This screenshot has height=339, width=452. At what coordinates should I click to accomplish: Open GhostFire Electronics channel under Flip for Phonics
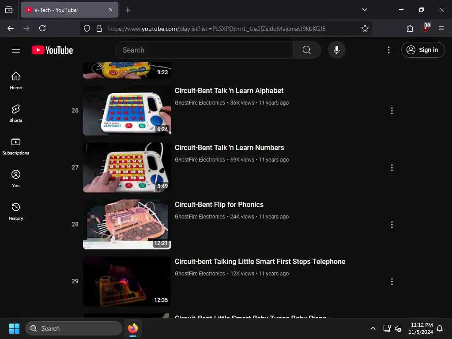[200, 216]
